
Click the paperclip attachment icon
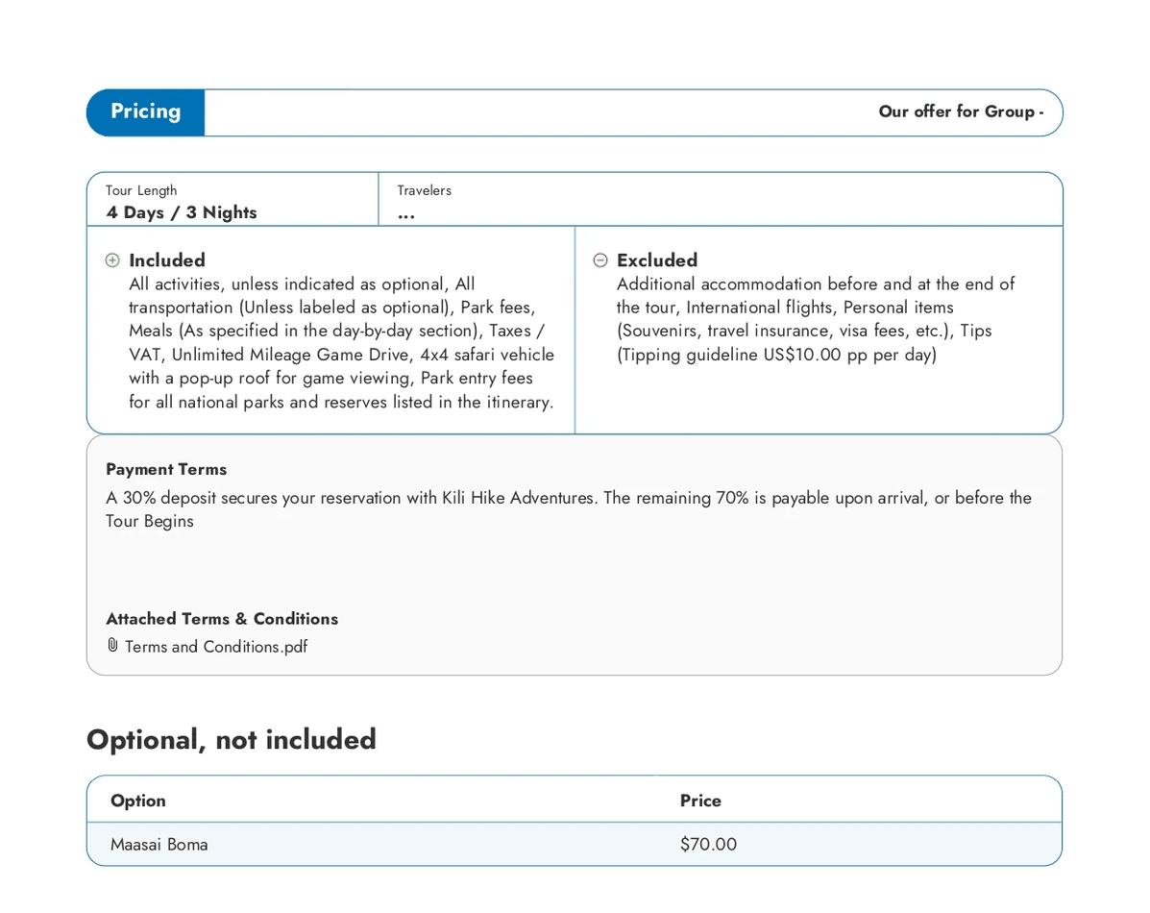click(112, 646)
